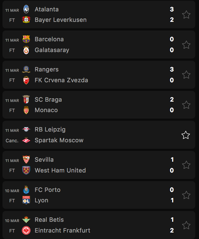
Task: Add FC Porto vs Lyon to favorites
Action: 186,195
